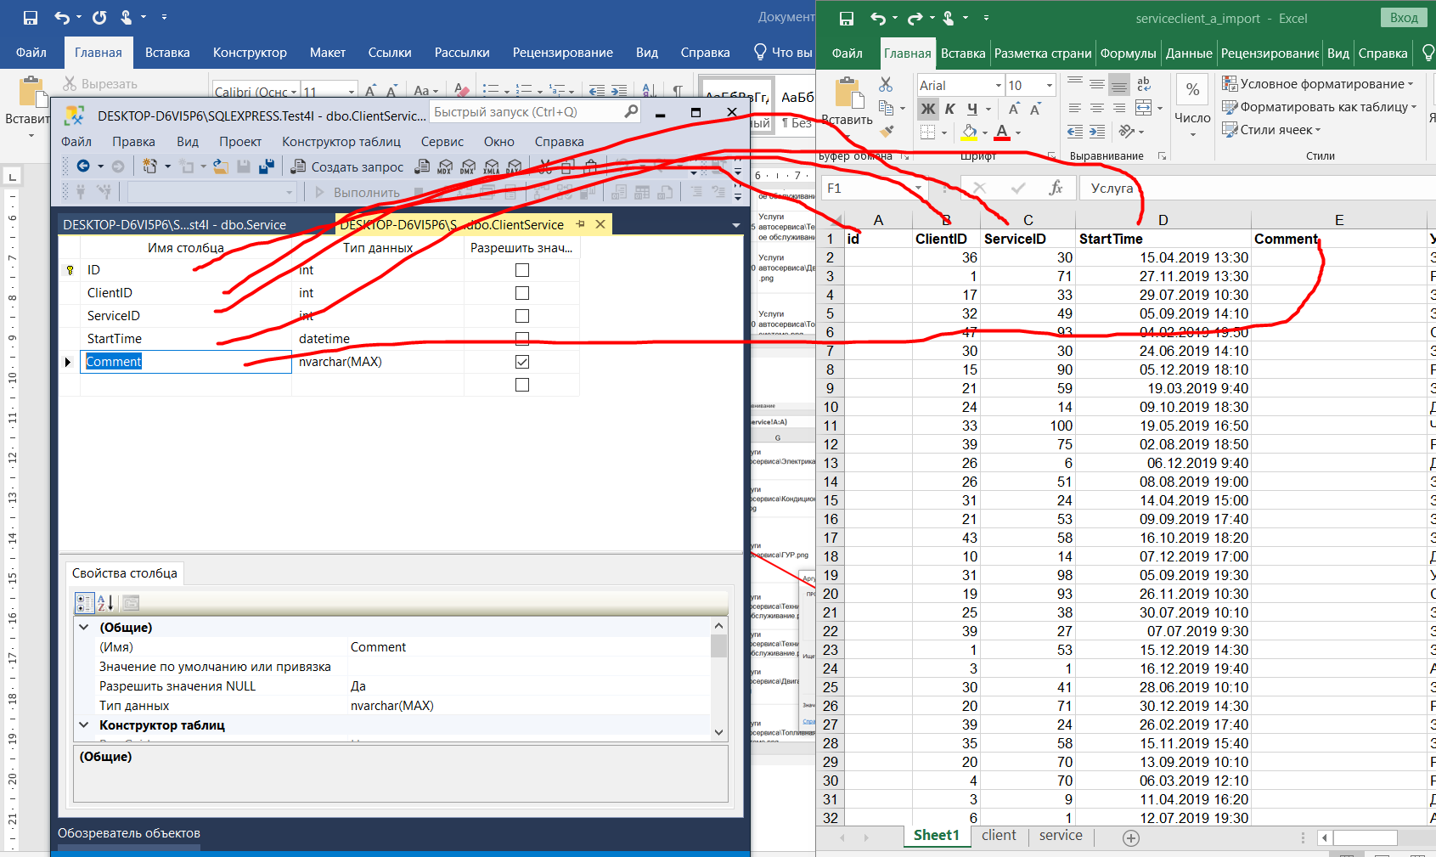Screen dimensions: 1436x857
Task: Click the navigate back arrow in SSMS toolbar
Action: pyautogui.click(x=83, y=166)
